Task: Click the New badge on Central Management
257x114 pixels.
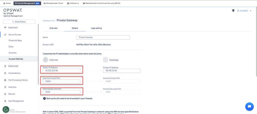Action: tap(38, 3)
